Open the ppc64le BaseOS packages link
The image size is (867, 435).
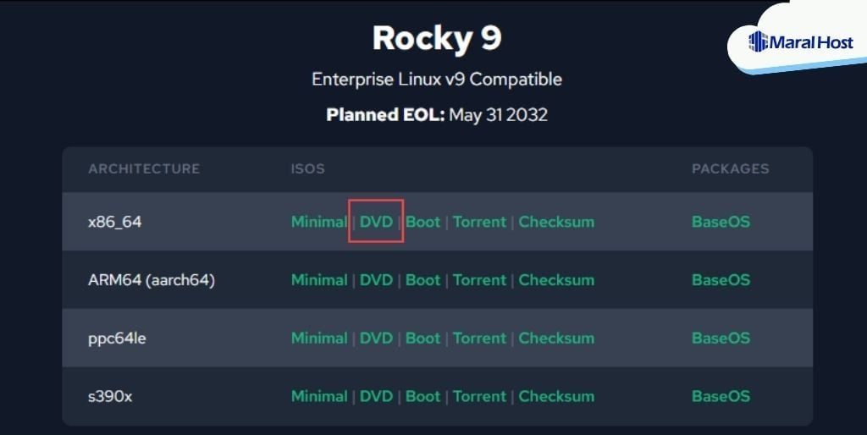(x=721, y=338)
